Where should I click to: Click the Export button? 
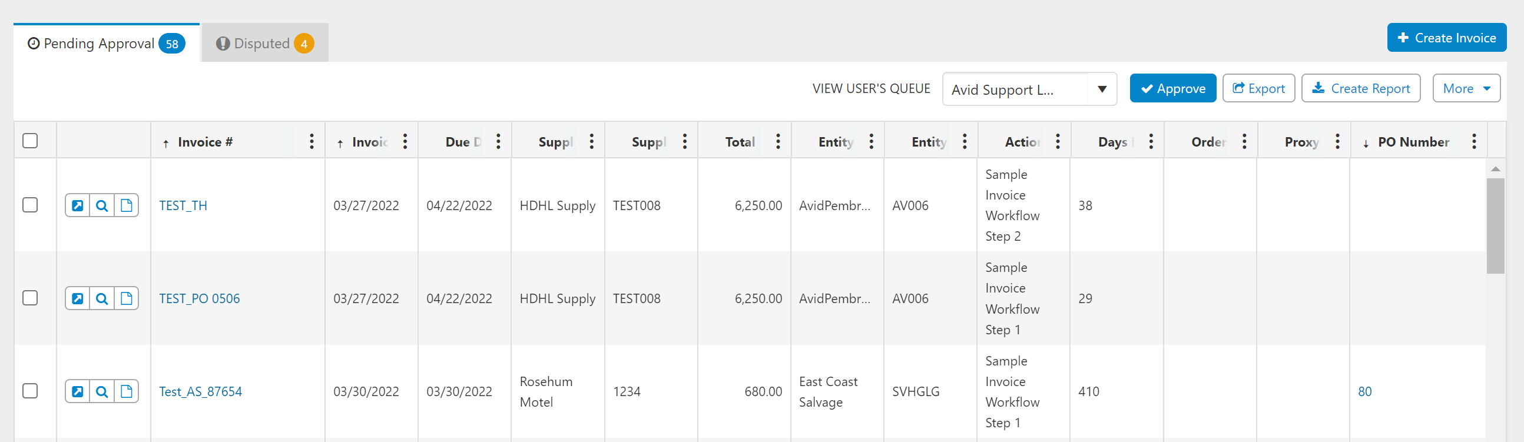[1258, 89]
